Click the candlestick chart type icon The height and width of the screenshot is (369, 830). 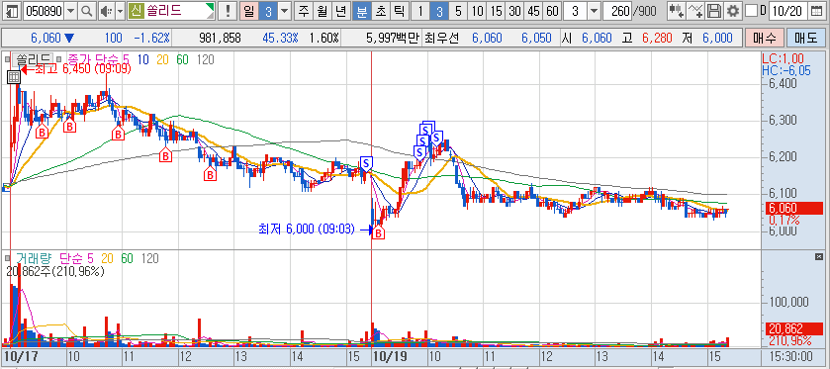676,11
